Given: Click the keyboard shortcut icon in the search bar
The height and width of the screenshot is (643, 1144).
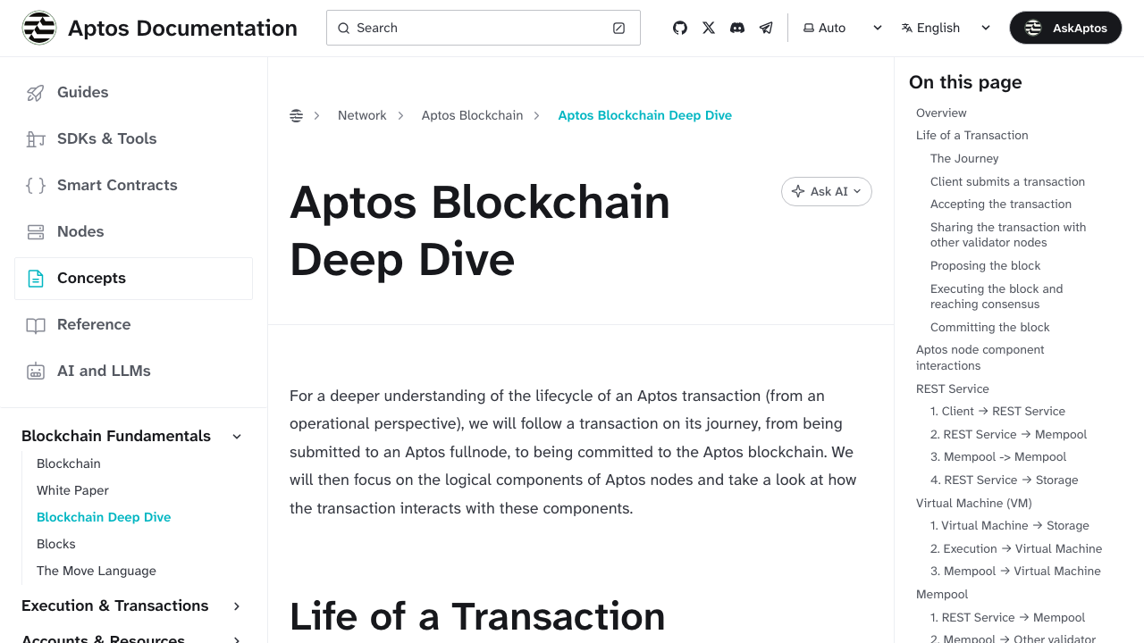Looking at the screenshot, I should [x=618, y=28].
